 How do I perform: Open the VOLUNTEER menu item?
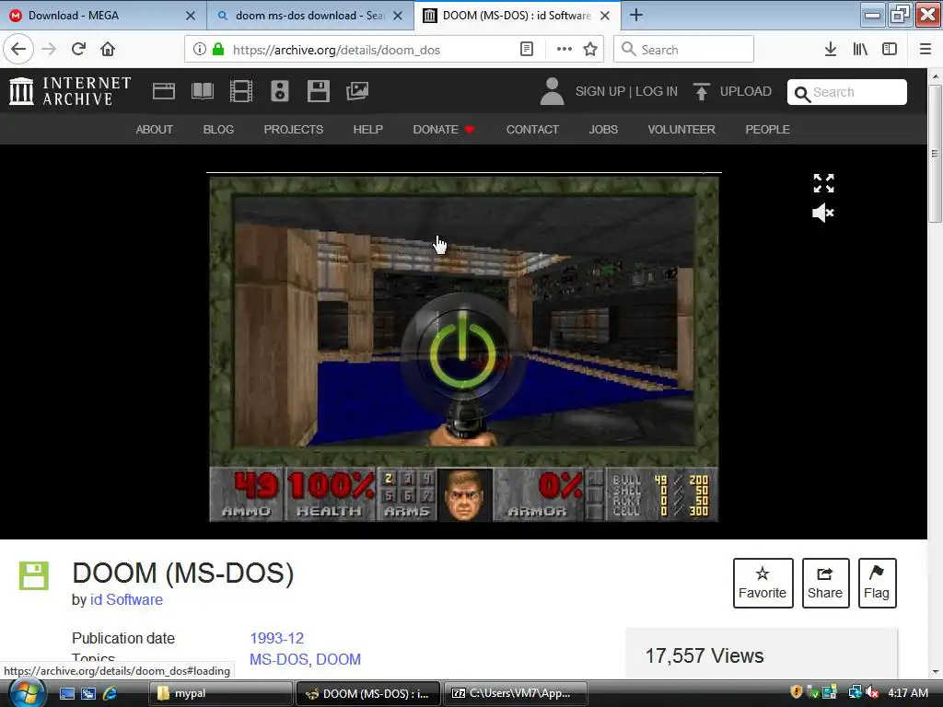pyautogui.click(x=681, y=129)
